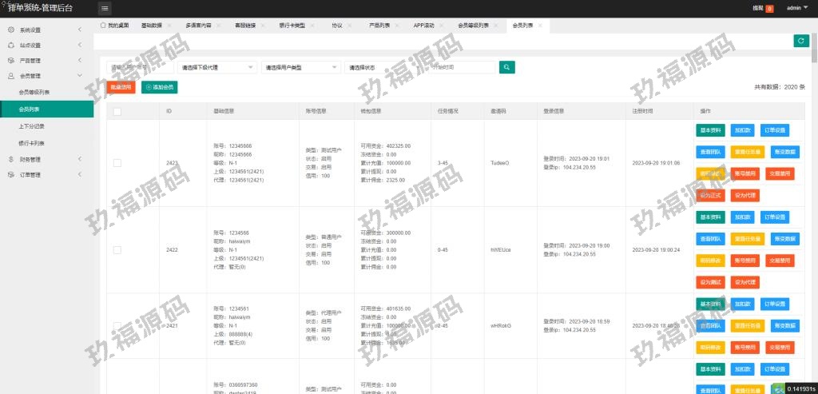Click the 系统设置 gear icon in sidebar
This screenshot has height=394, width=818.
10,30
